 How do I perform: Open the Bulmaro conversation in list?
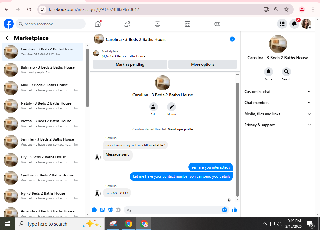coord(43,70)
